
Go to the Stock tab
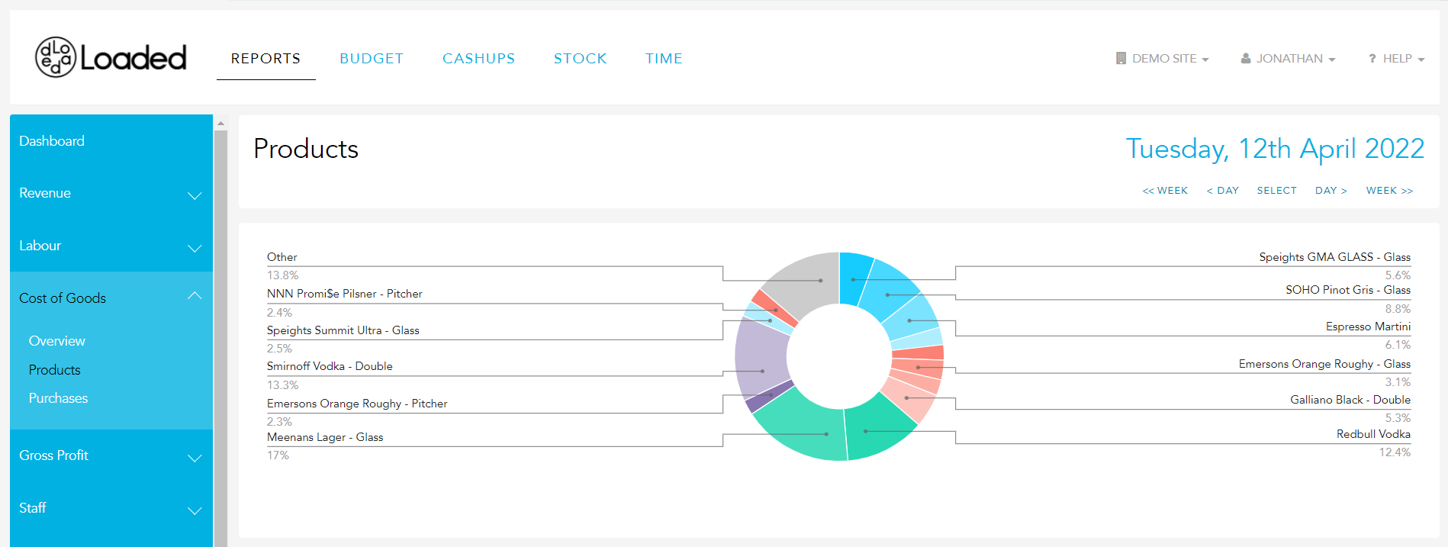(581, 59)
